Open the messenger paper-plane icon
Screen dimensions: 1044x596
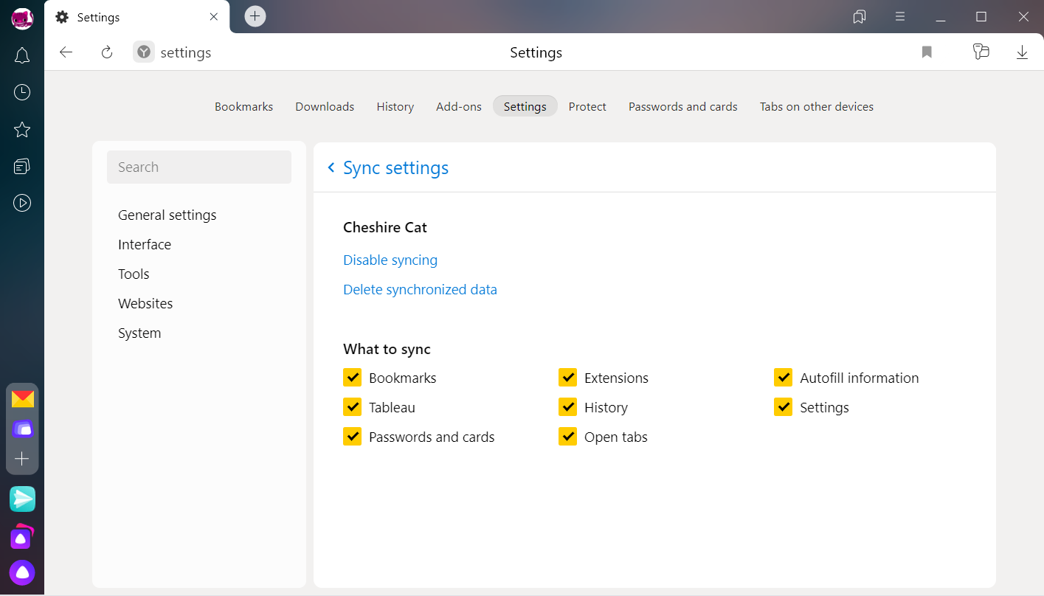[23, 499]
